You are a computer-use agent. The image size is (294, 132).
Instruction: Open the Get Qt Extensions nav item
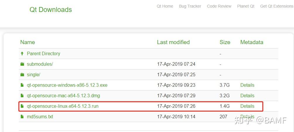276,6
